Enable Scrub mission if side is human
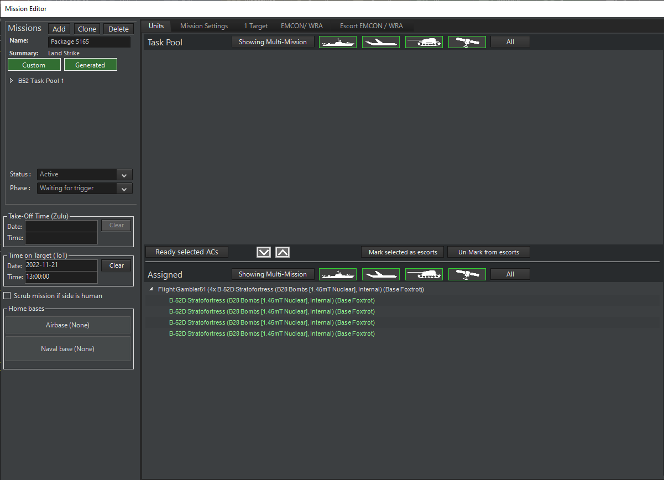Screen dimensions: 664x480 (x=7, y=296)
